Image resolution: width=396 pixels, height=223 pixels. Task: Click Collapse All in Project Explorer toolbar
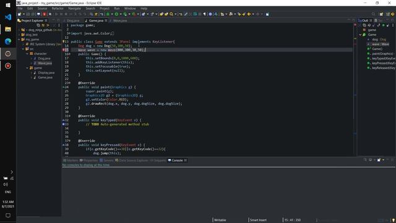pyautogui.click(x=38, y=25)
